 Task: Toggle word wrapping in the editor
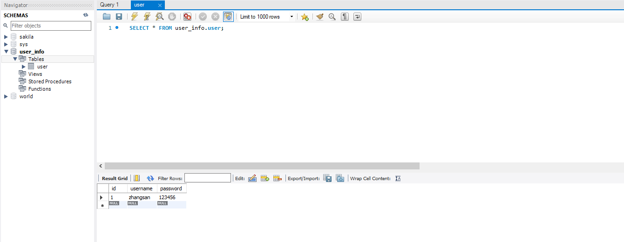click(x=357, y=17)
